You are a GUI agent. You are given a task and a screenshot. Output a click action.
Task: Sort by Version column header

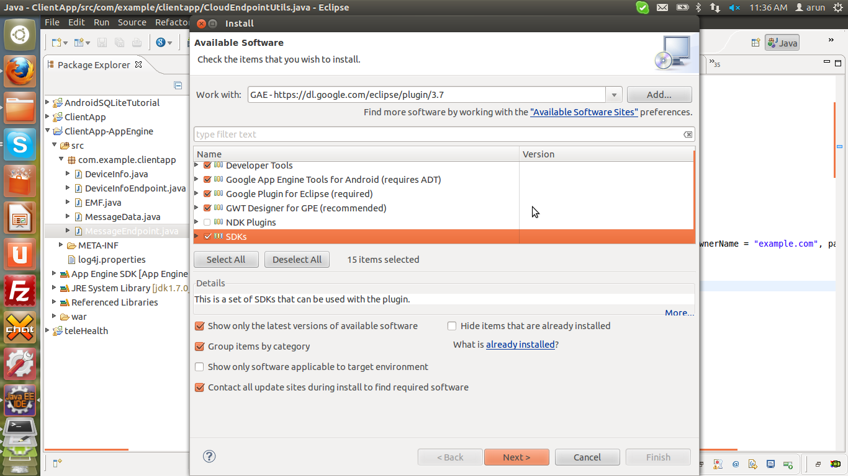tap(607, 154)
